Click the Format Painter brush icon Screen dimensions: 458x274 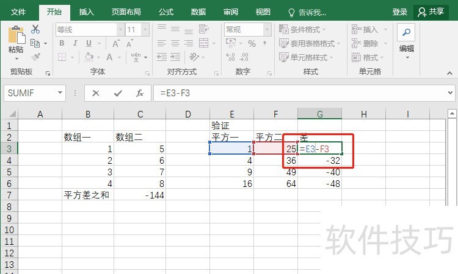pyautogui.click(x=35, y=57)
